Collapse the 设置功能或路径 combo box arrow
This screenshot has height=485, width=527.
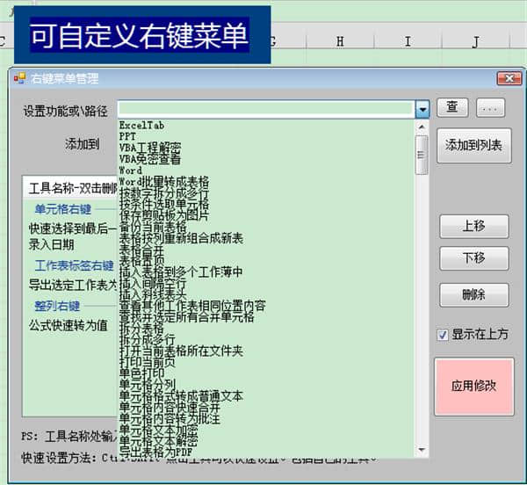(x=422, y=109)
